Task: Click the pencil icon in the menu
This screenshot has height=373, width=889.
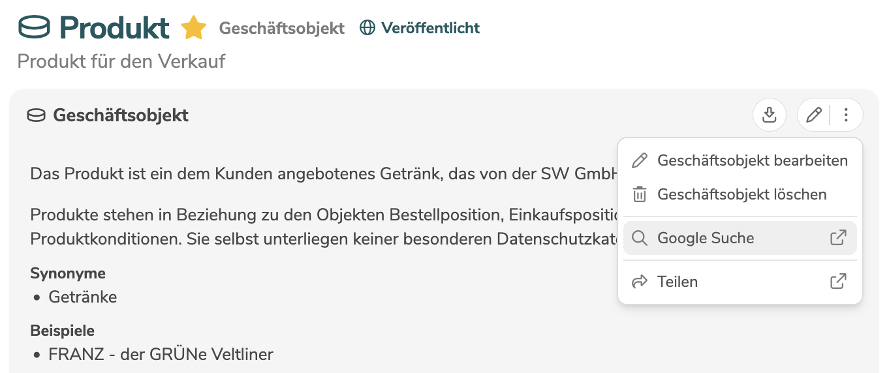Action: click(x=640, y=160)
